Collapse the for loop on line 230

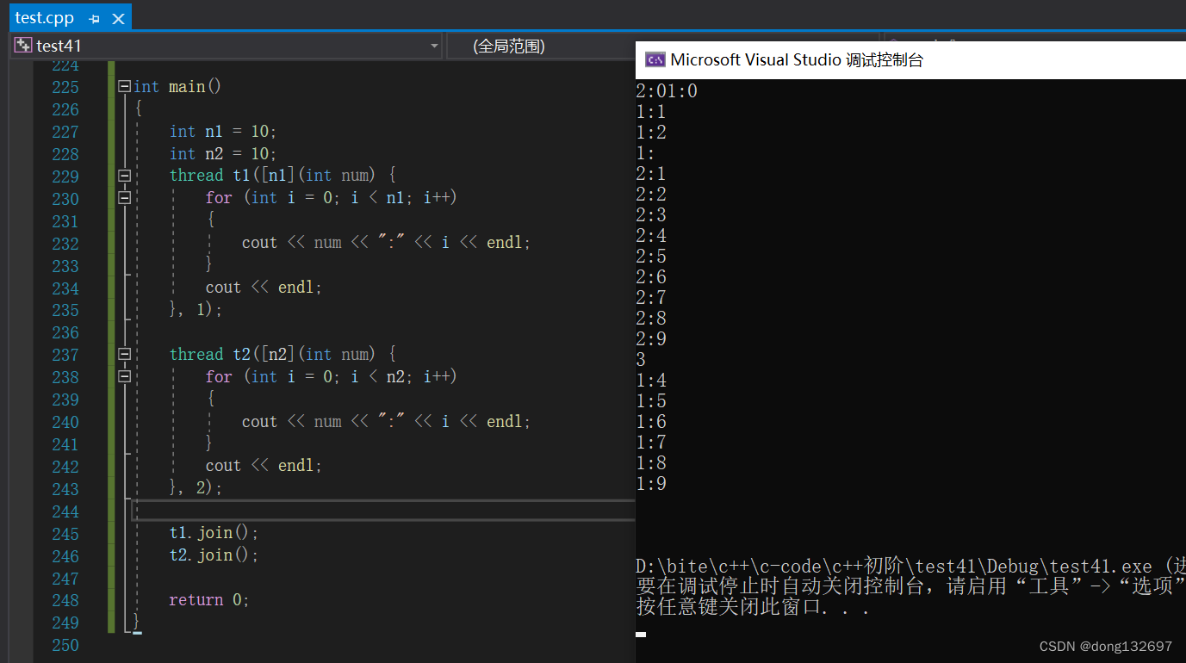pyautogui.click(x=125, y=198)
